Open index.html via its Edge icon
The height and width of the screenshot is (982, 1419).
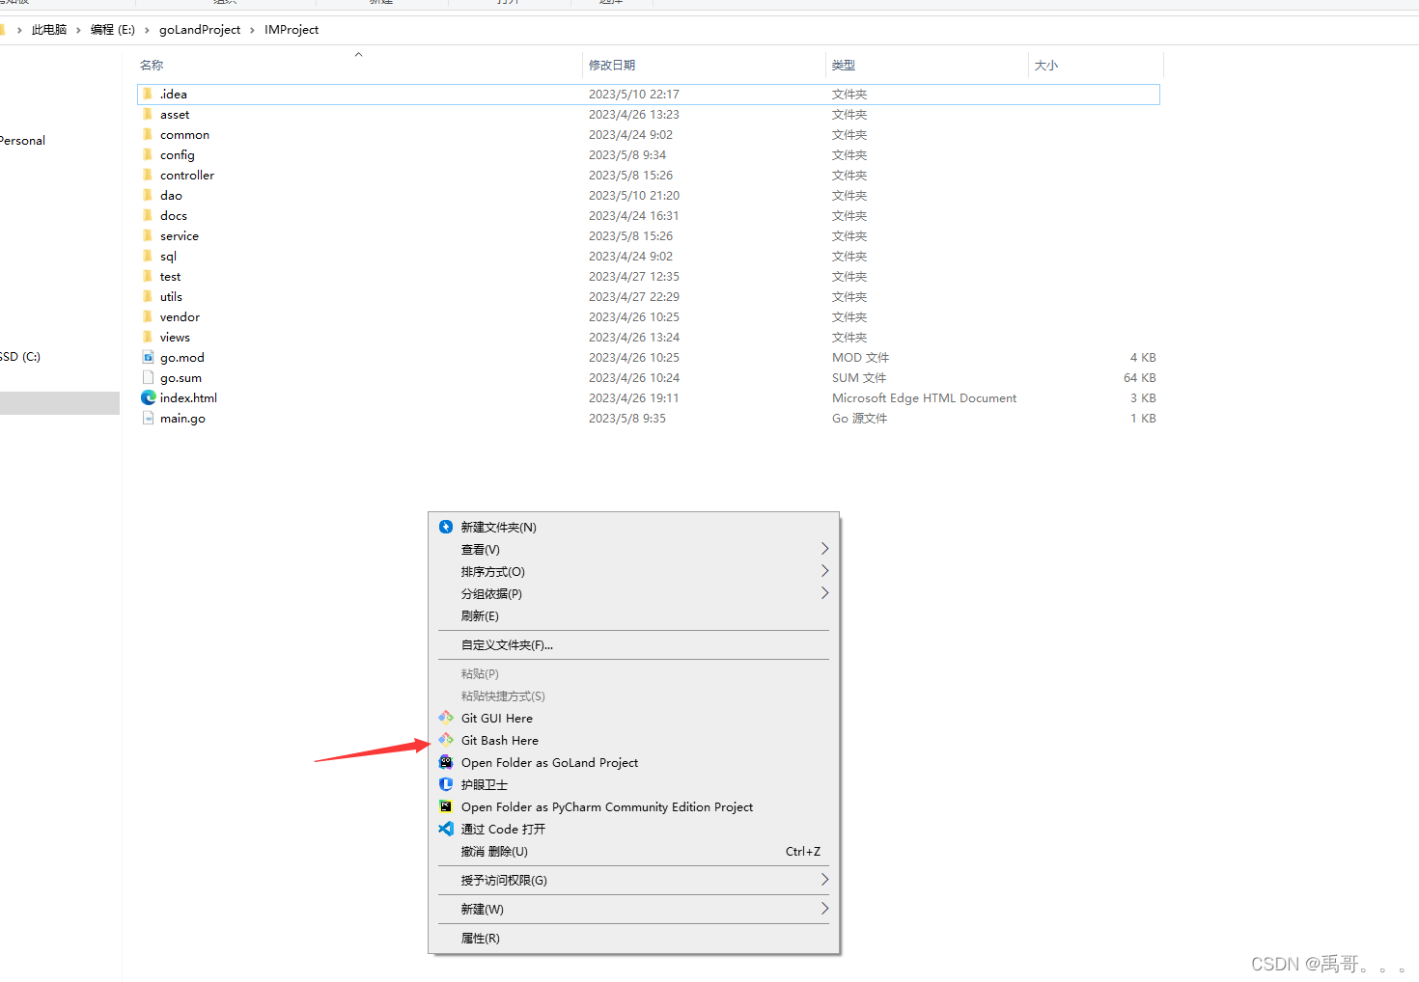147,397
